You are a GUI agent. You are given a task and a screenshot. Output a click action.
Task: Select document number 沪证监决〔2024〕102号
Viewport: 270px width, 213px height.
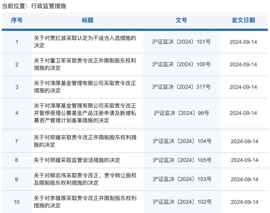click(x=182, y=202)
